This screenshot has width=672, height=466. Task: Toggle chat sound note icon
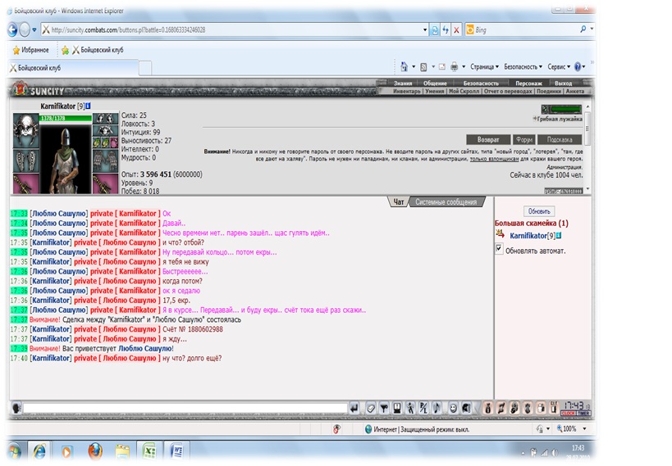click(437, 409)
